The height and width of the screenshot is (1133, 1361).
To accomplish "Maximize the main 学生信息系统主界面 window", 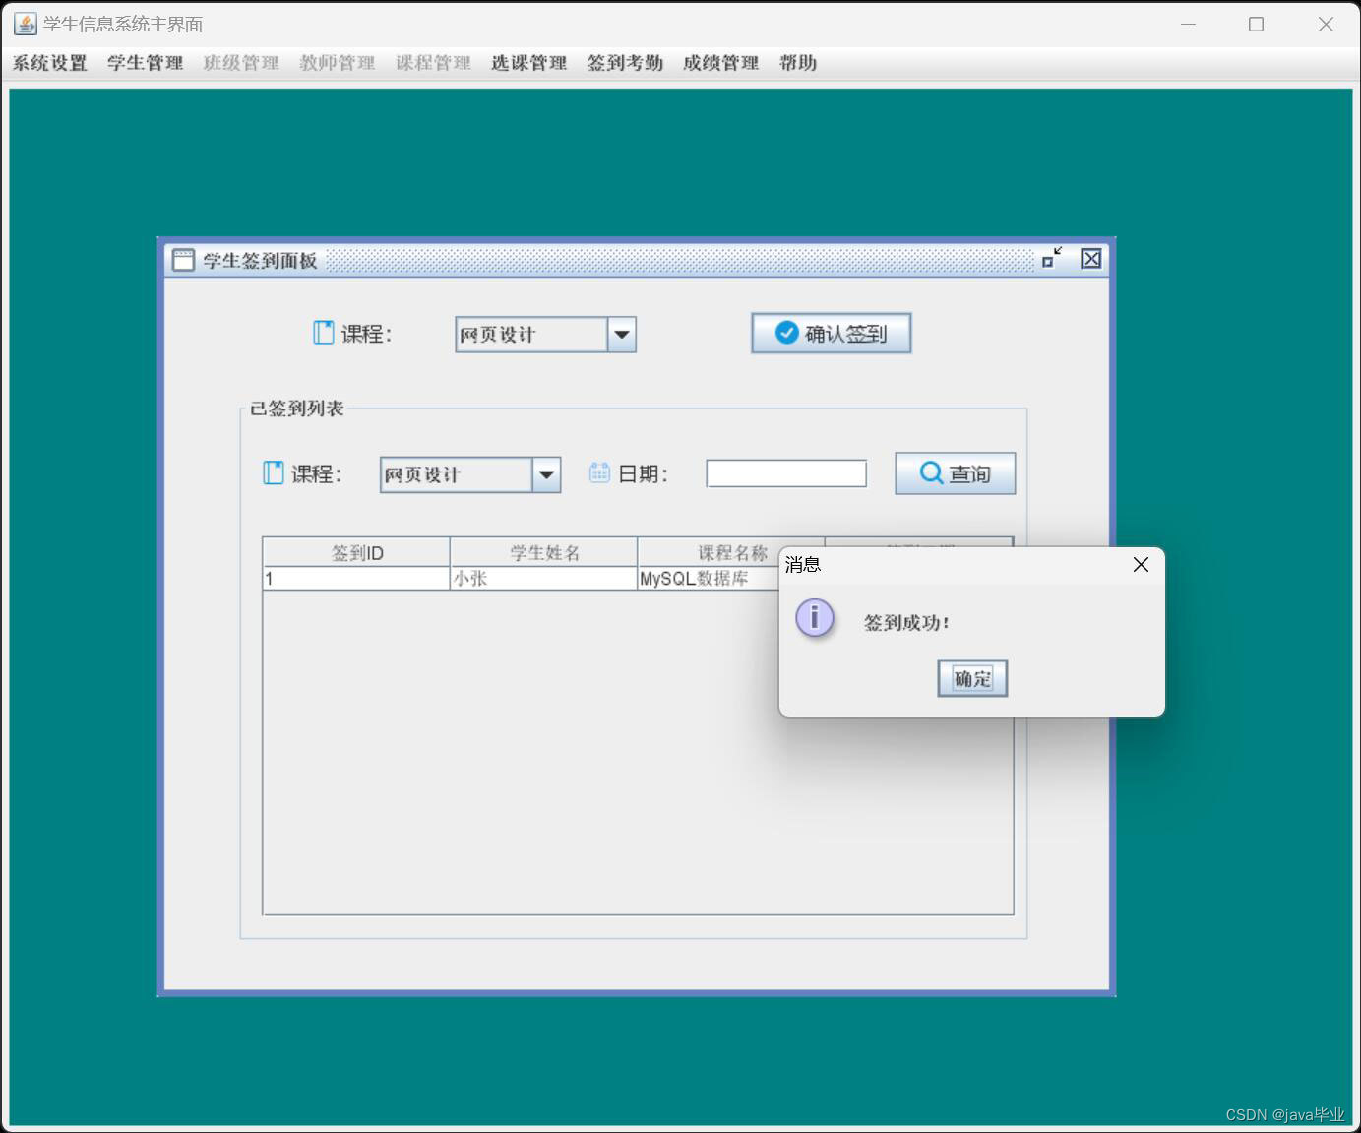I will tap(1256, 24).
